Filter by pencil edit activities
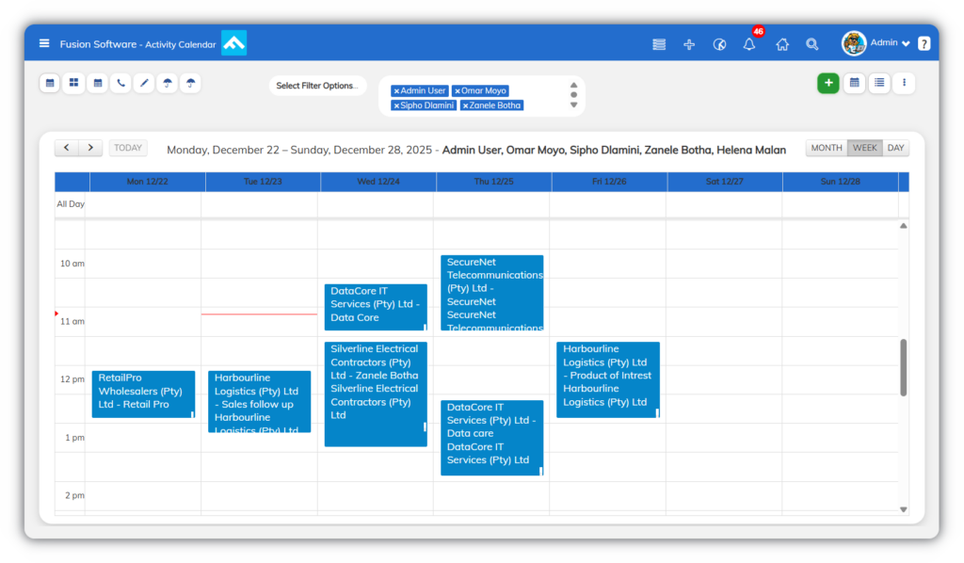964x563 pixels. click(x=144, y=83)
